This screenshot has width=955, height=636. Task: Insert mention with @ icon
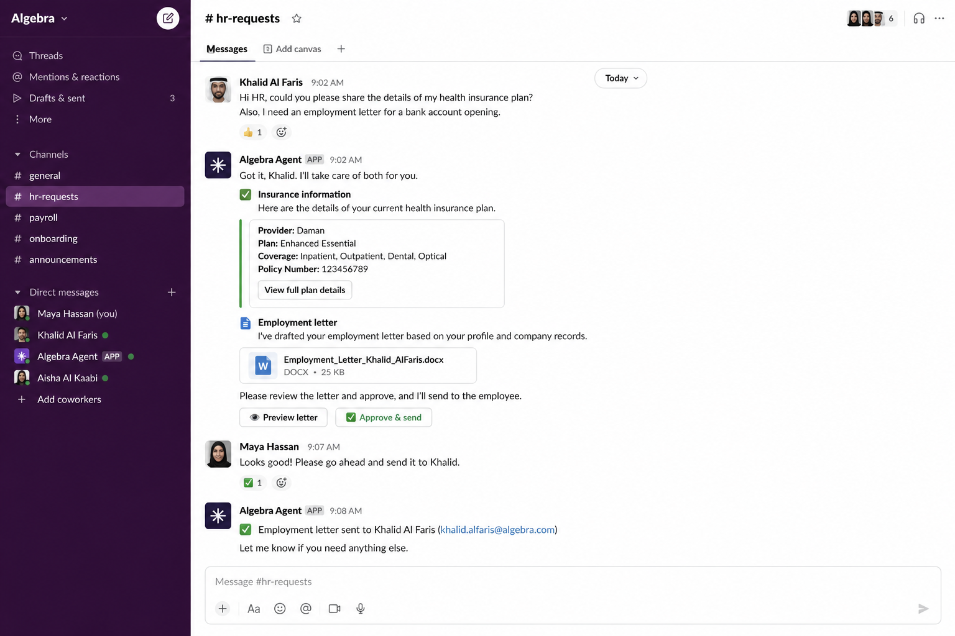tap(306, 609)
